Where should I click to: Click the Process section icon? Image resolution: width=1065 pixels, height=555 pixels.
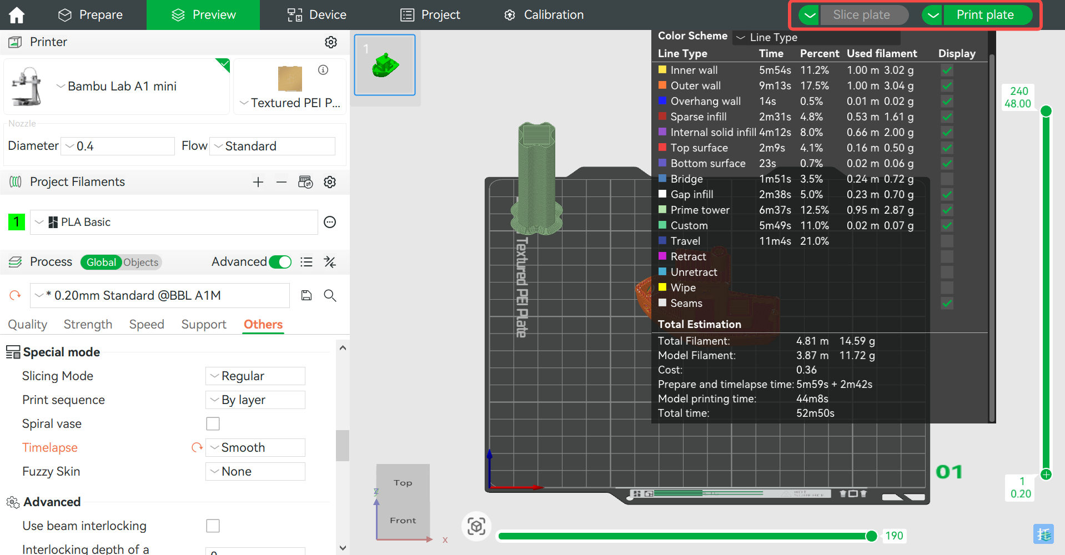pos(15,262)
